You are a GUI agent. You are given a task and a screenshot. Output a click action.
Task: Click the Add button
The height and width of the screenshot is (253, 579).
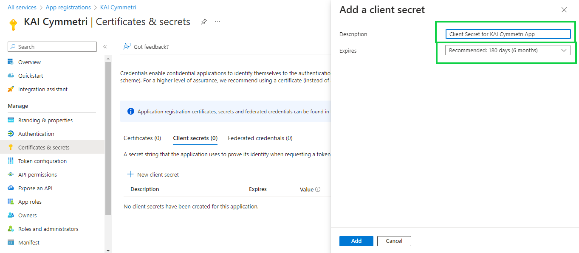click(356, 241)
